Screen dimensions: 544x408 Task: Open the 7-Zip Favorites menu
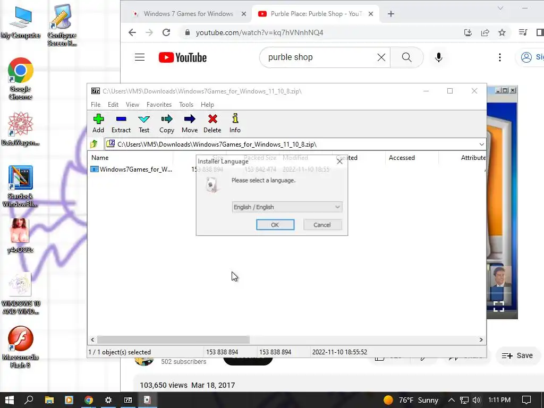pos(159,105)
